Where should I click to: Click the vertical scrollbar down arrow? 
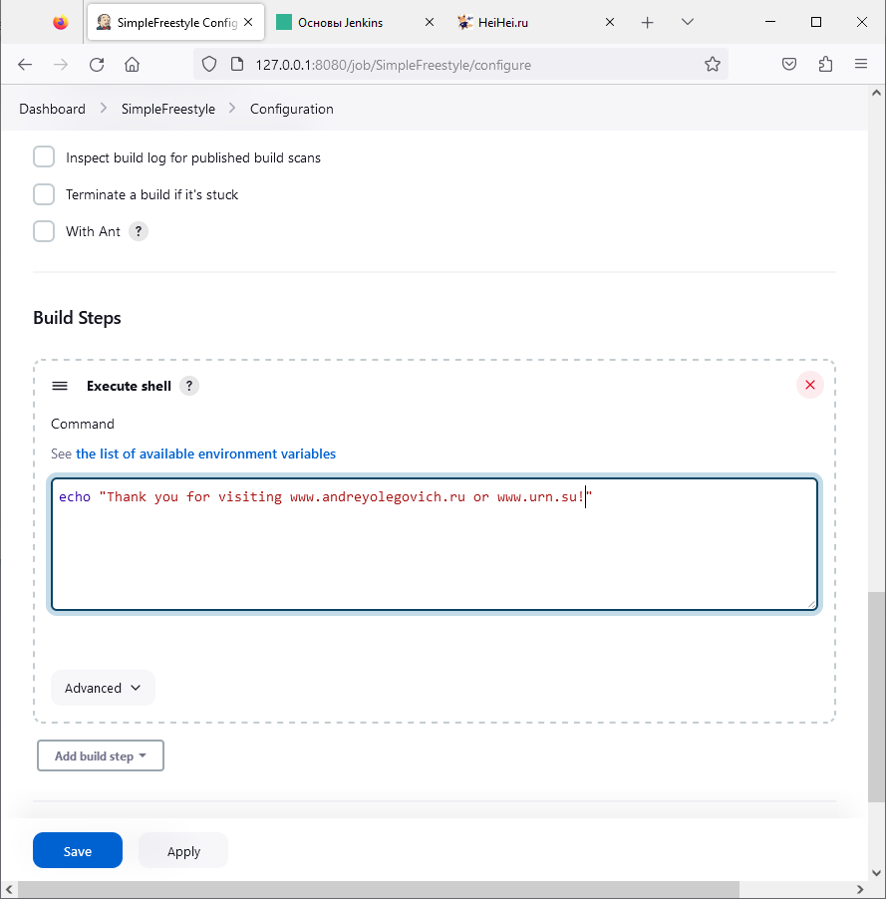coord(876,873)
